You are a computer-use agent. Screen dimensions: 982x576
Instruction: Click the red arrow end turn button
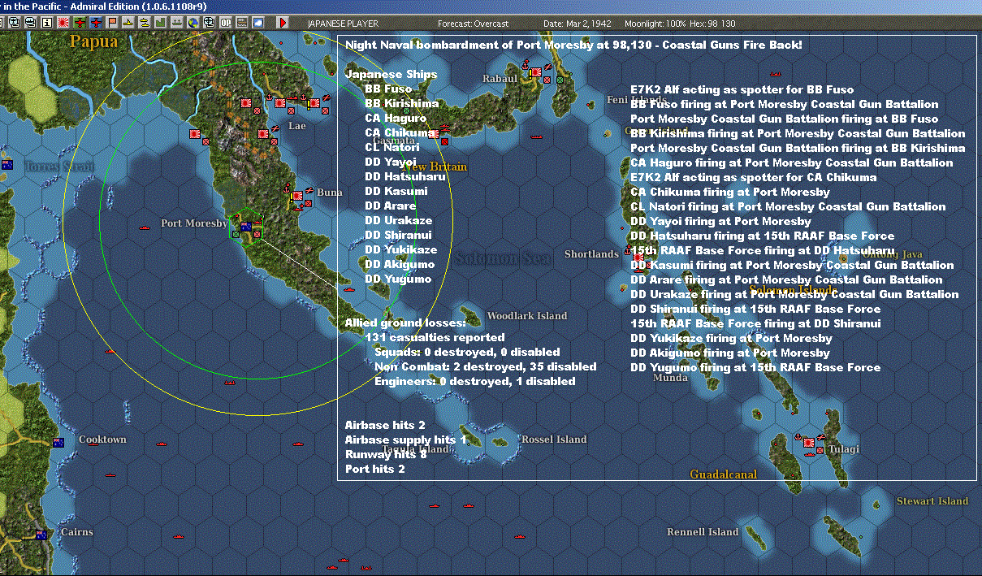pyautogui.click(x=282, y=23)
